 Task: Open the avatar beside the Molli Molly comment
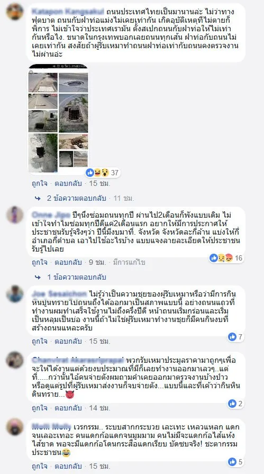click(x=15, y=427)
